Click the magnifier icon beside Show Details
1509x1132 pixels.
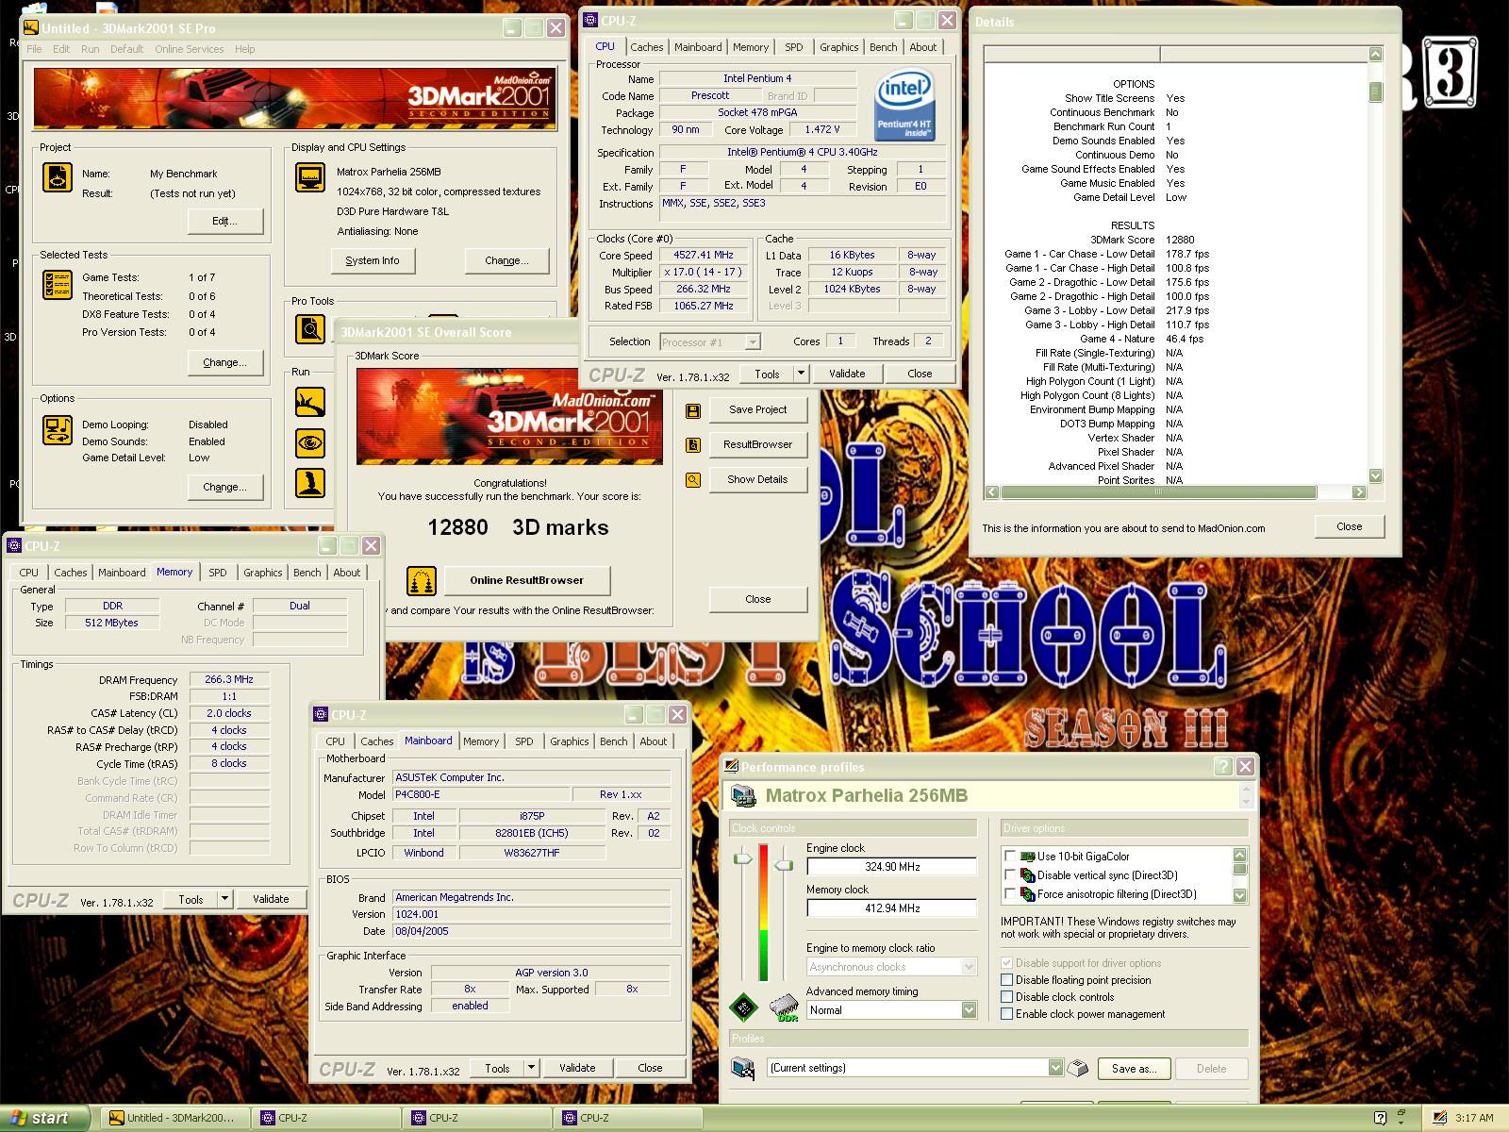pos(693,479)
